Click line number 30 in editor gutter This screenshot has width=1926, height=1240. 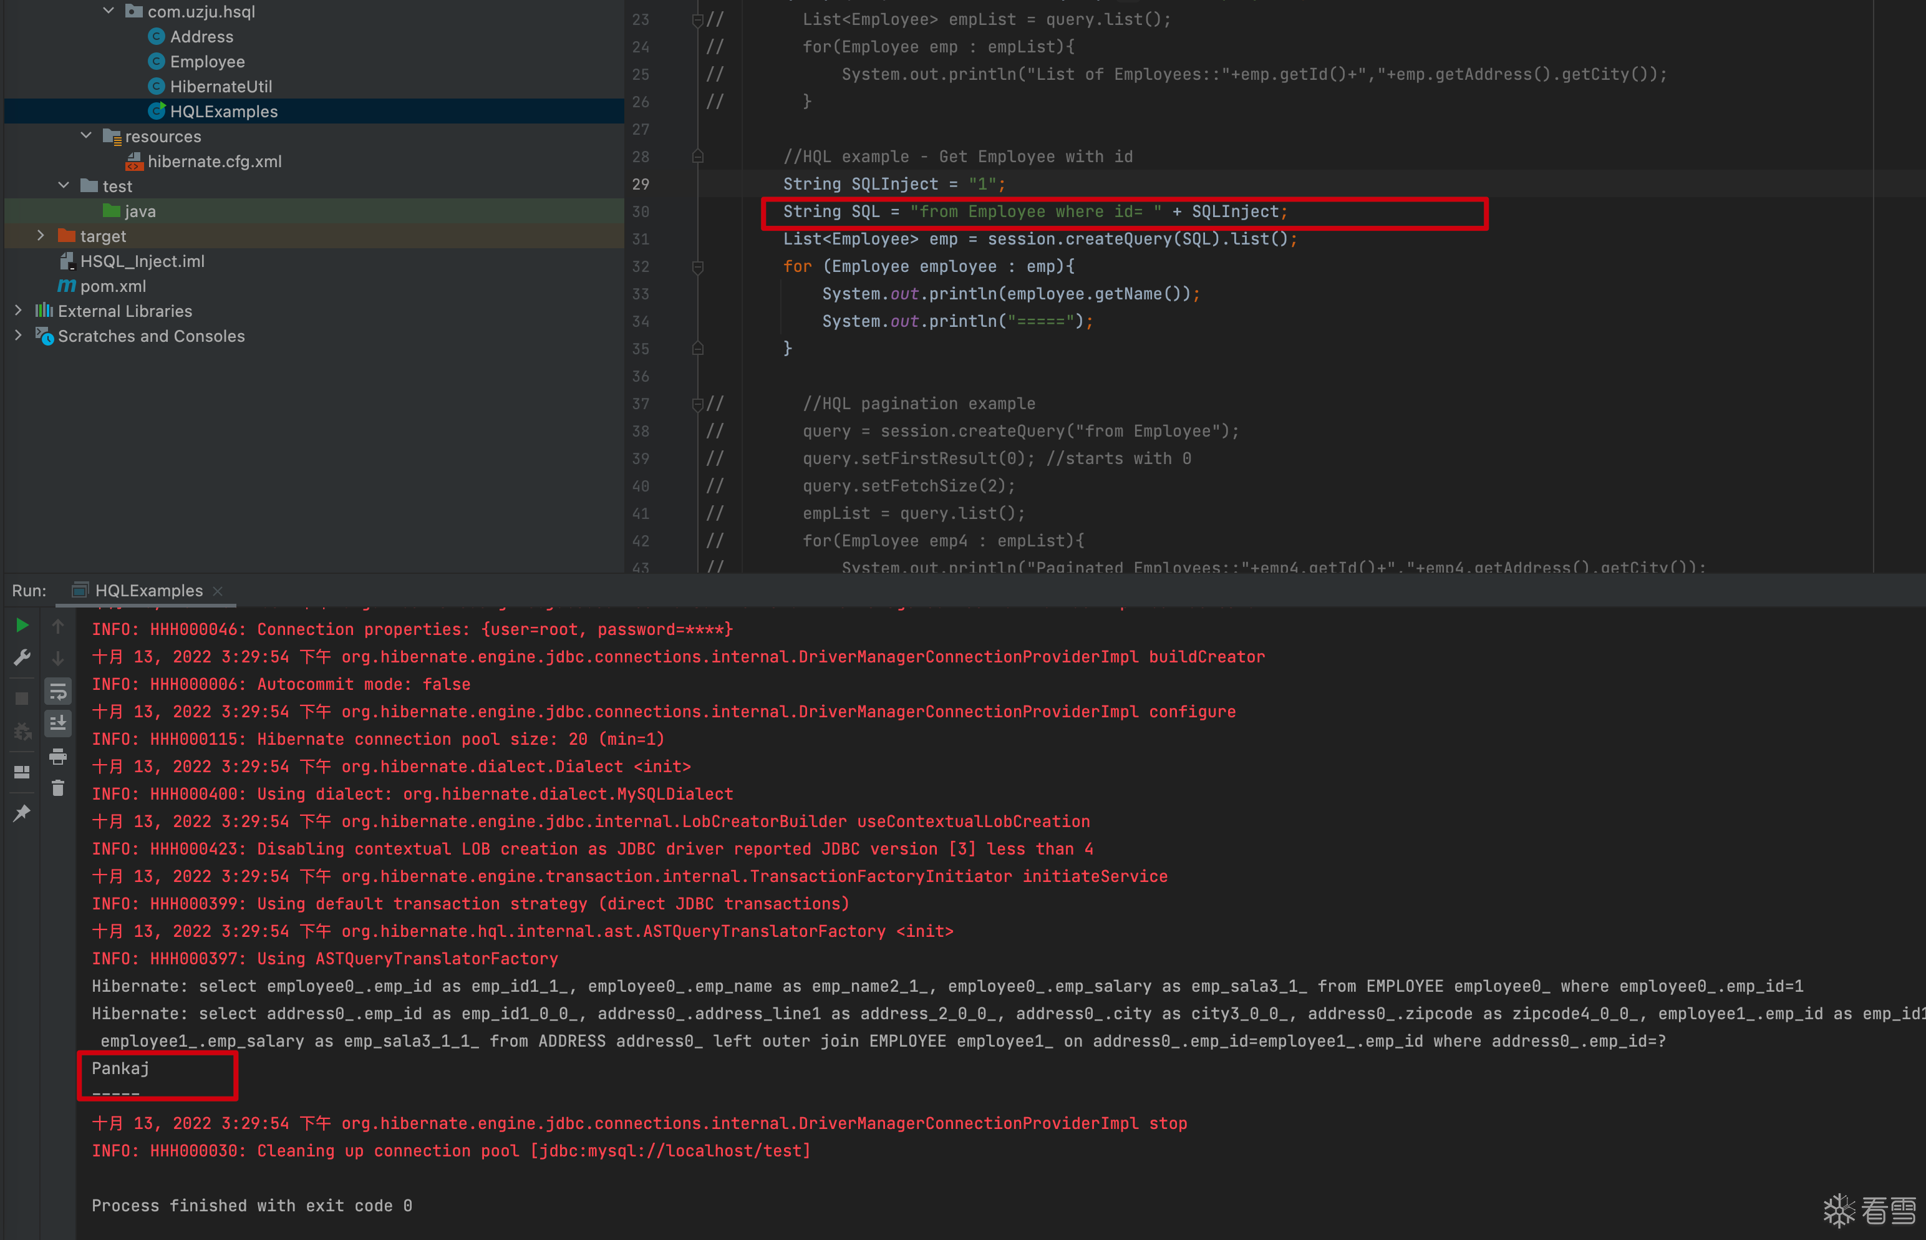pyautogui.click(x=641, y=212)
